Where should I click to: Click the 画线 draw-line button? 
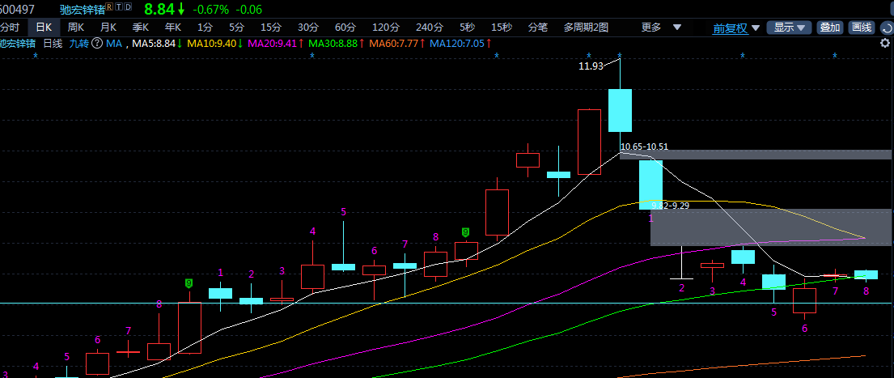[861, 28]
